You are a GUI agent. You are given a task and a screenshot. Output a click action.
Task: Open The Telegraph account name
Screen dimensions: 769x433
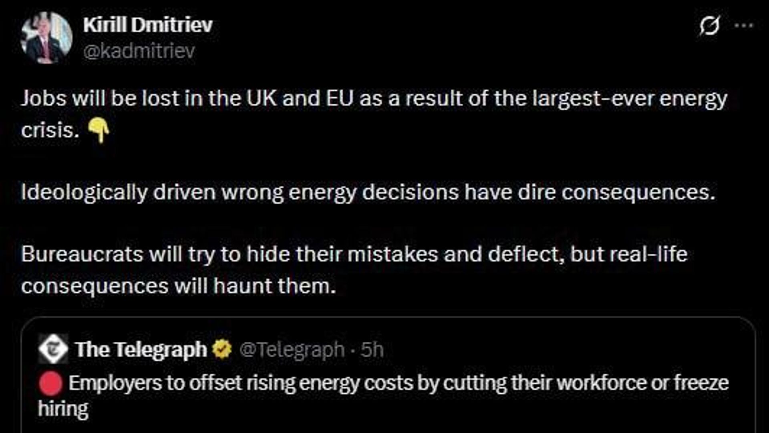click(x=141, y=349)
